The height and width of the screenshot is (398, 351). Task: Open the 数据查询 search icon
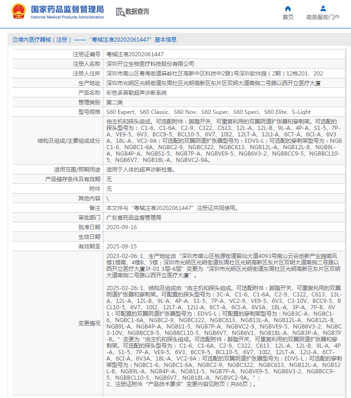[120, 12]
